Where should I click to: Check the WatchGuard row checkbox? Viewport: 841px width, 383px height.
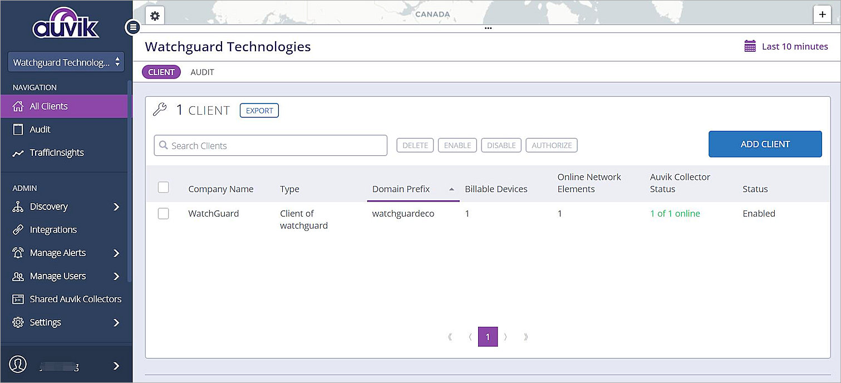[163, 214]
